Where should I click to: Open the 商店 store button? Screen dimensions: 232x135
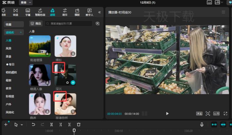tap(36, 24)
